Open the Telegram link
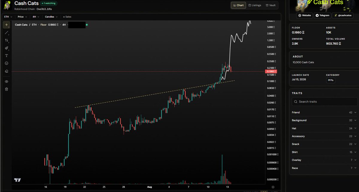Screen dimensions: 359x192 tap(323, 15)
